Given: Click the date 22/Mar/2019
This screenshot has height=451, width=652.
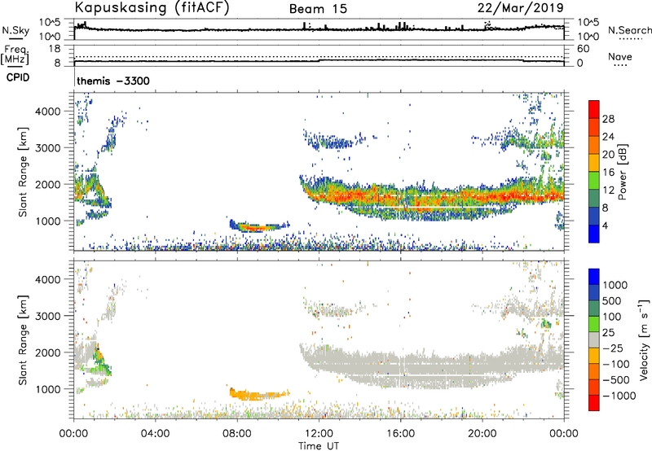Looking at the screenshot, I should click(x=520, y=8).
